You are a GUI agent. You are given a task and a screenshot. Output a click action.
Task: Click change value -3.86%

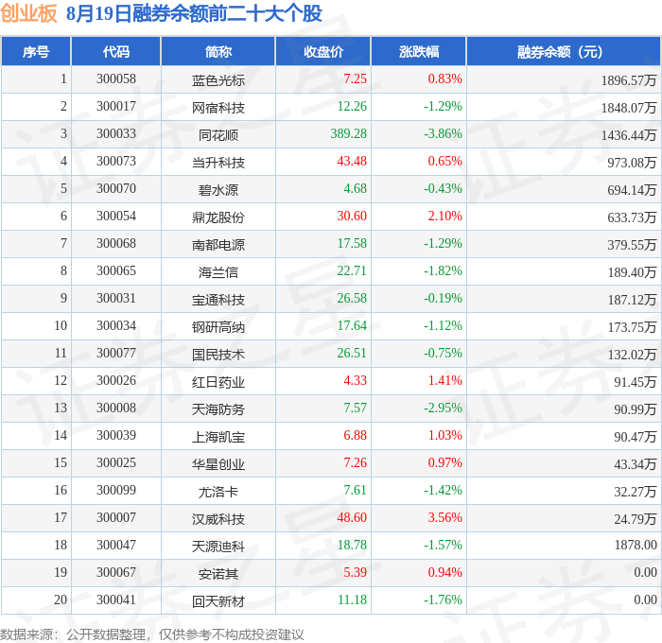click(443, 134)
